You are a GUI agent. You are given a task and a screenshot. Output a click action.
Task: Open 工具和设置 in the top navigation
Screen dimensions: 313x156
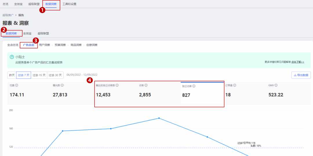pyautogui.click(x=69, y=4)
